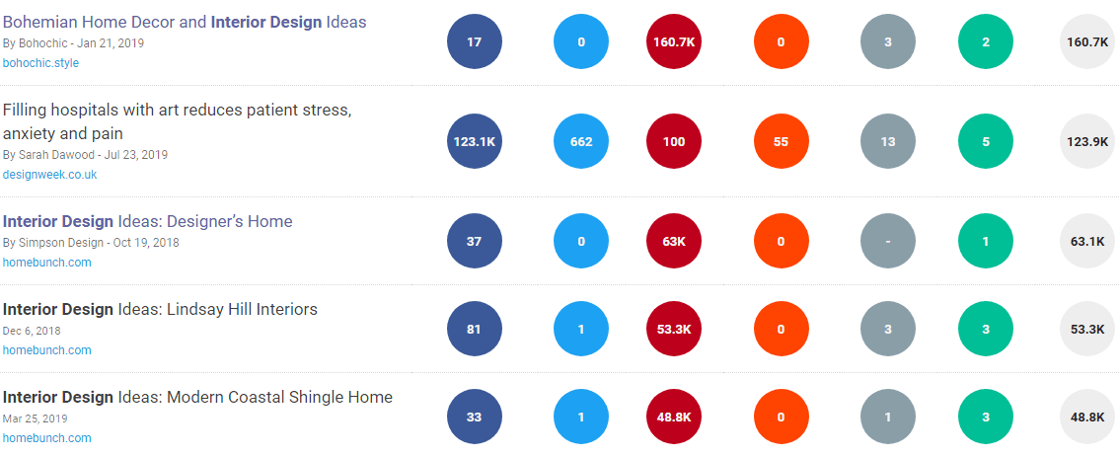Visit the designweek.co.uk domain link
Viewport: 1120px width, 457px height.
pos(49,175)
